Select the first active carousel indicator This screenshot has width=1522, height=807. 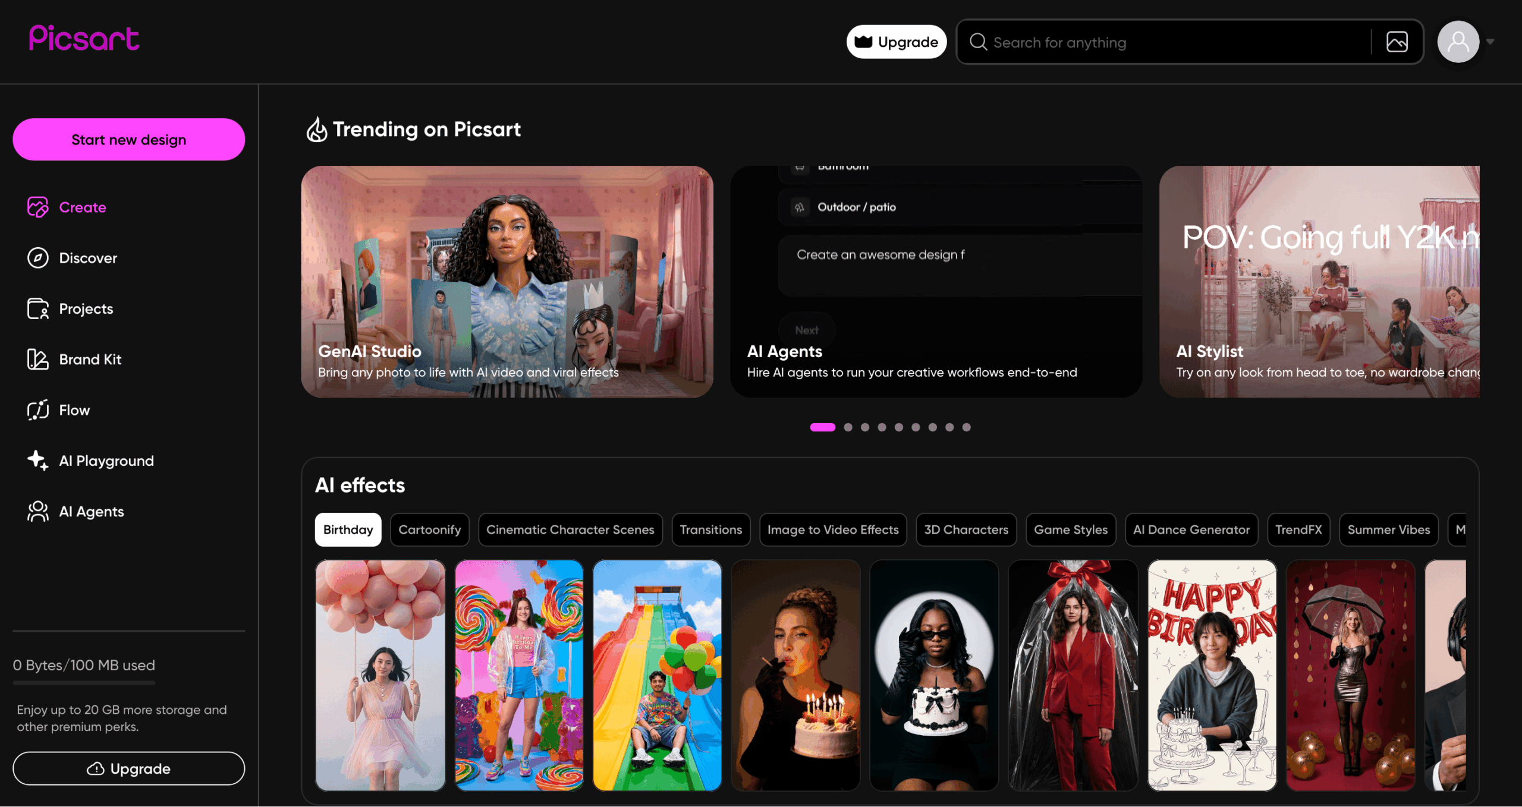822,427
